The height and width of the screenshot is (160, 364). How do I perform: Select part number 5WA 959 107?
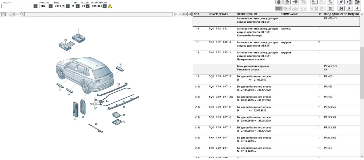(218, 138)
